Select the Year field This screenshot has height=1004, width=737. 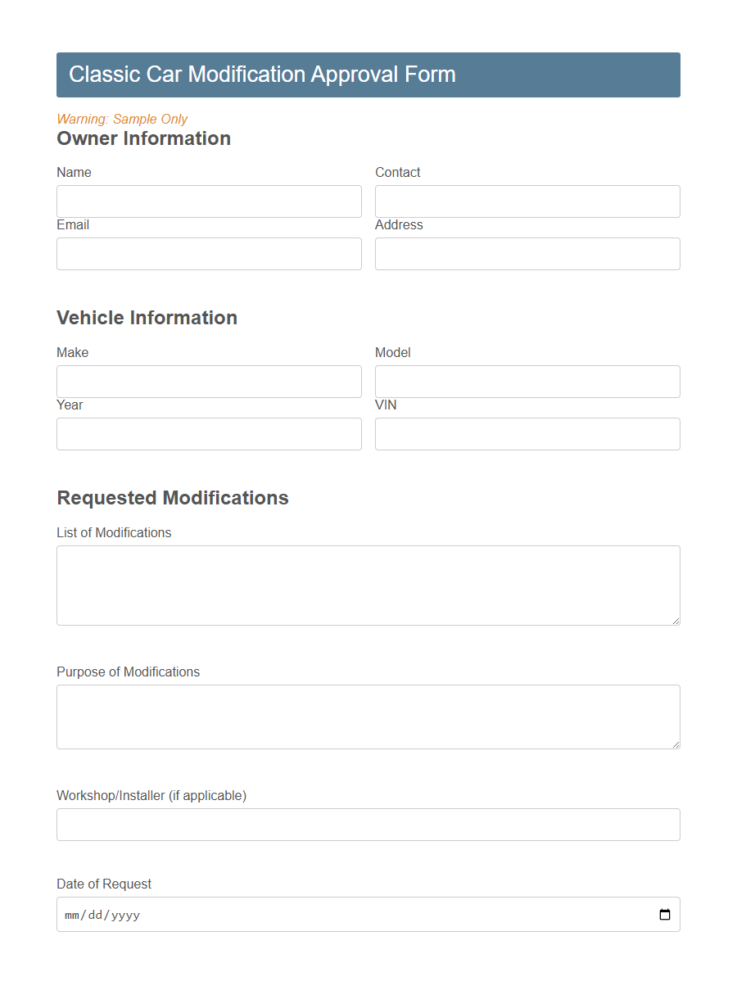coord(209,434)
